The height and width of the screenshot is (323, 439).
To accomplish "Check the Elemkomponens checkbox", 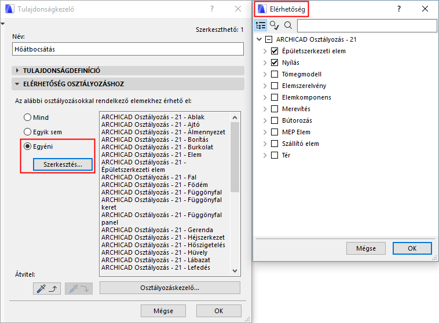I will [x=275, y=97].
